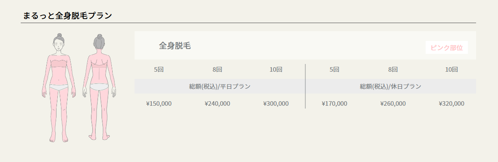Select the ¥170,000 holiday price
The width and height of the screenshot is (498, 162).
(x=334, y=103)
